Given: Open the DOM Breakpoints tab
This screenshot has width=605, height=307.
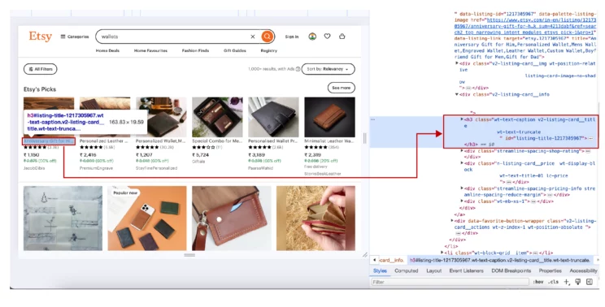Looking at the screenshot, I should (511, 270).
